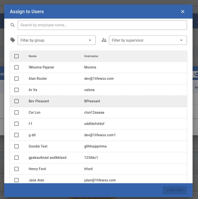The height and width of the screenshot is (199, 198).
Task: Select the Goodie Test checkbox
Action: pos(17,146)
